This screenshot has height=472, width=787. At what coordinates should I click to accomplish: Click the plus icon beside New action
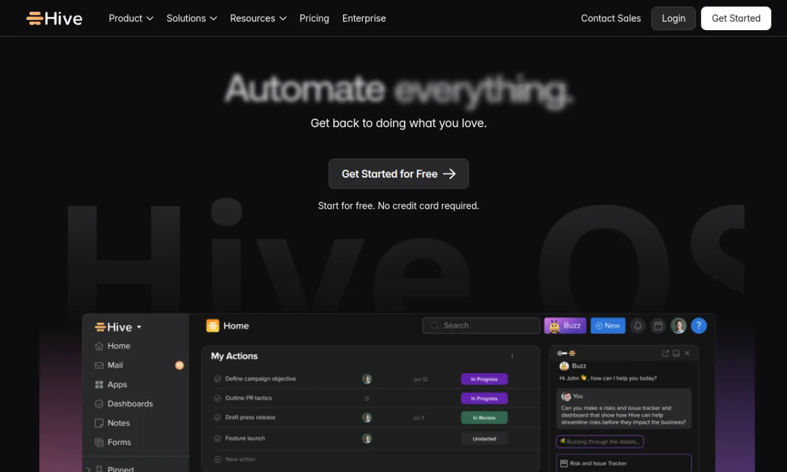pyautogui.click(x=217, y=459)
